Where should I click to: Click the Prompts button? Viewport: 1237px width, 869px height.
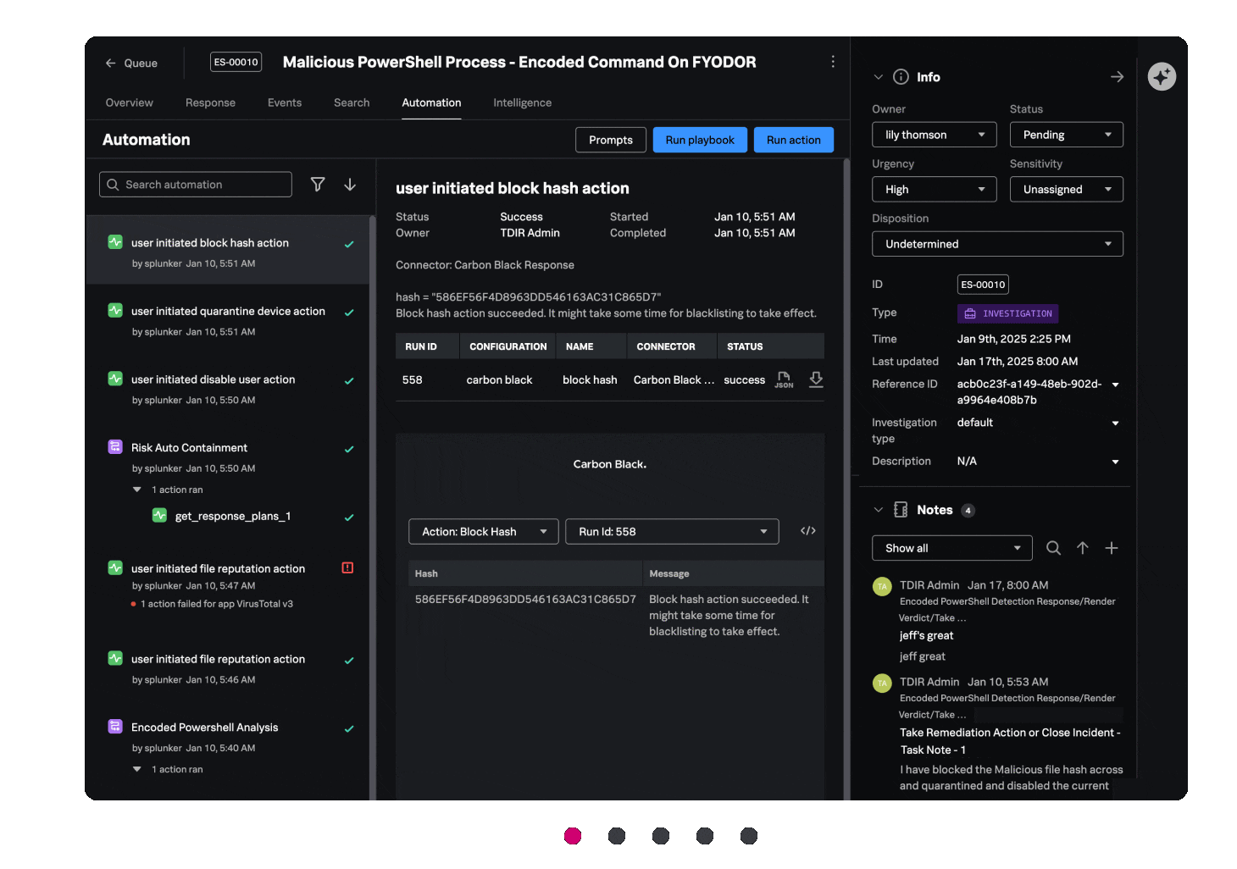point(610,140)
